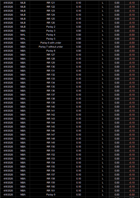Click the RR 127 cell
The height and width of the screenshot is (198, 140).
pyautogui.click(x=51, y=55)
